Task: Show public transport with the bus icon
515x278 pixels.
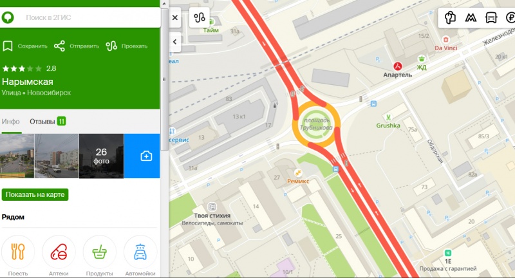Action: 491,17
